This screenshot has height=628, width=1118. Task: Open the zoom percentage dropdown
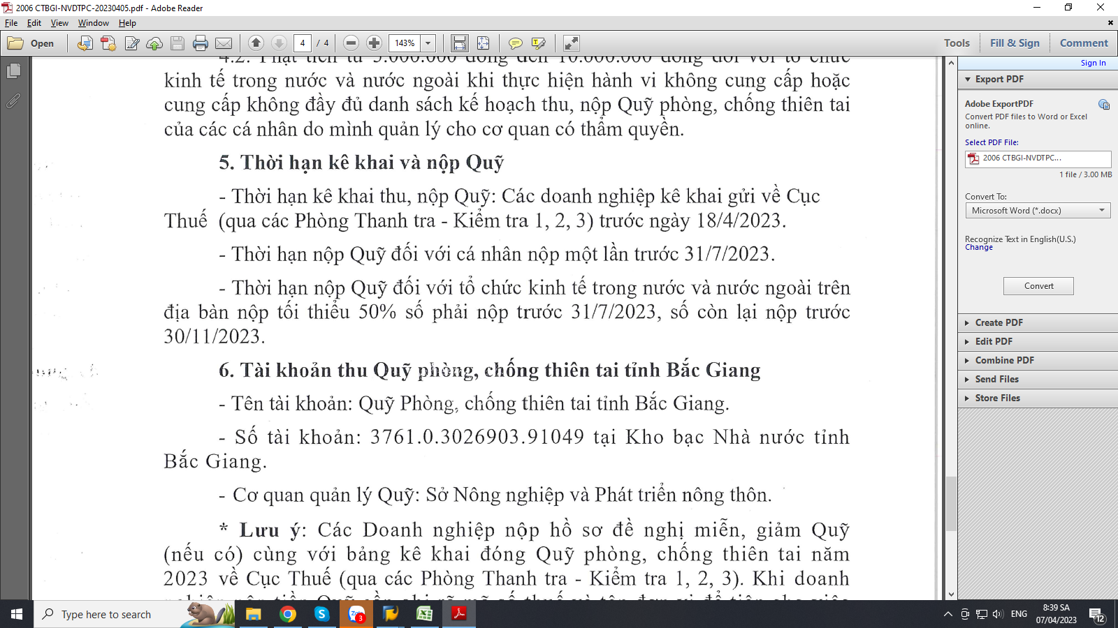(428, 43)
